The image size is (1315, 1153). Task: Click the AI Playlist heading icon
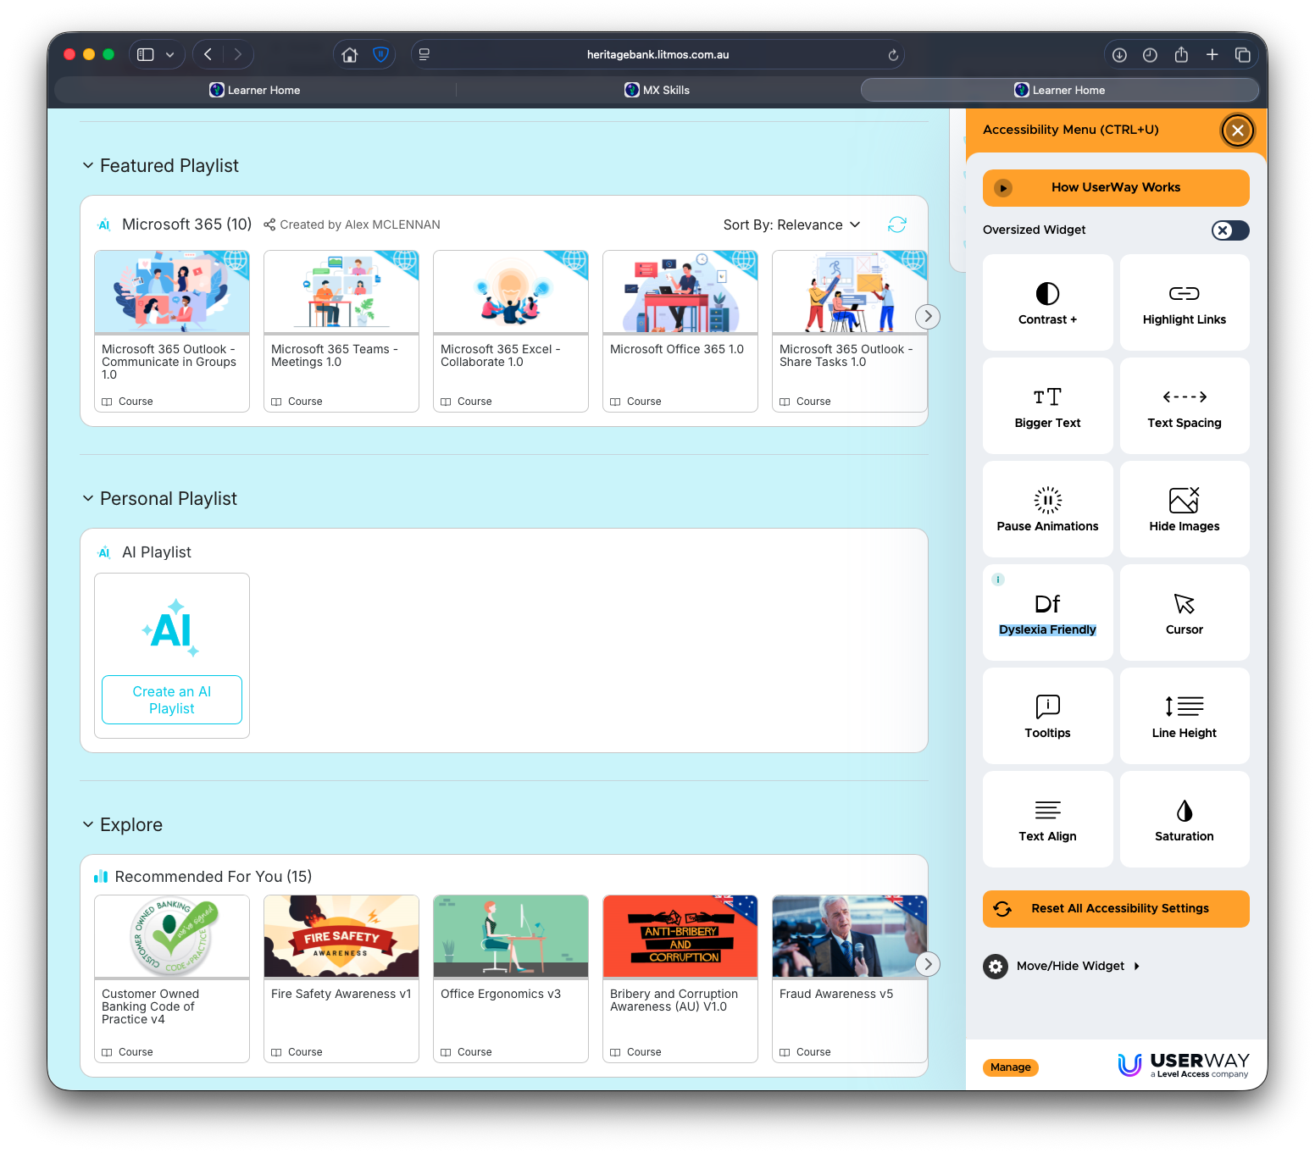(x=104, y=552)
